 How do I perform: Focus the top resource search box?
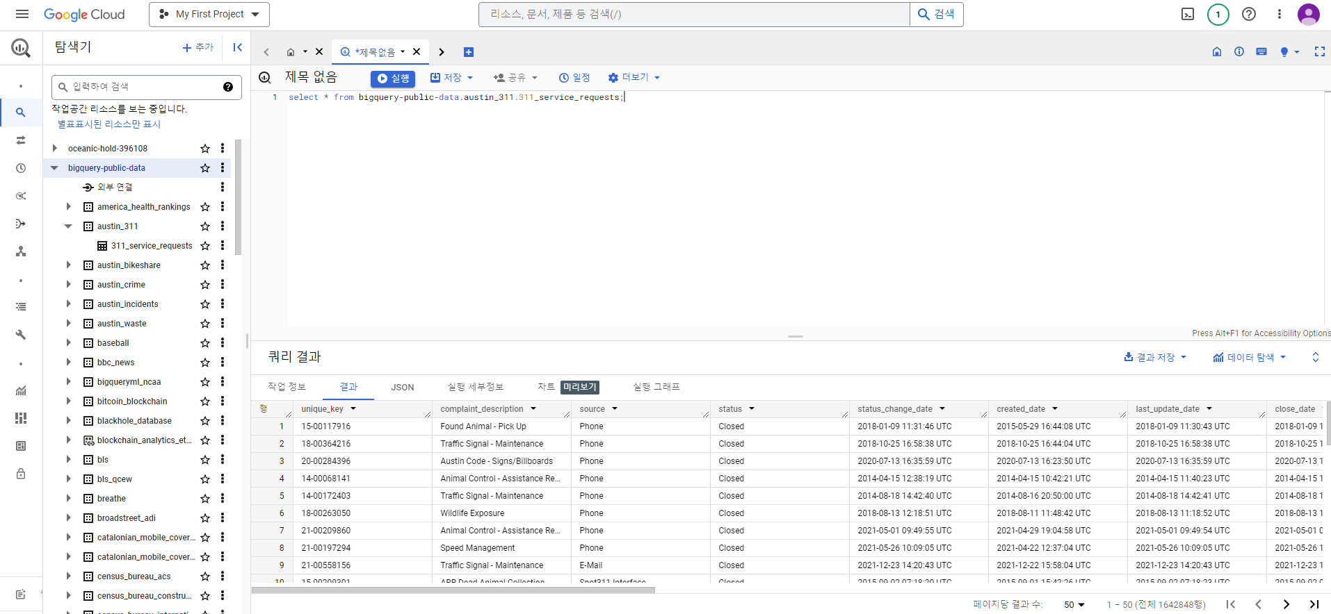point(694,14)
